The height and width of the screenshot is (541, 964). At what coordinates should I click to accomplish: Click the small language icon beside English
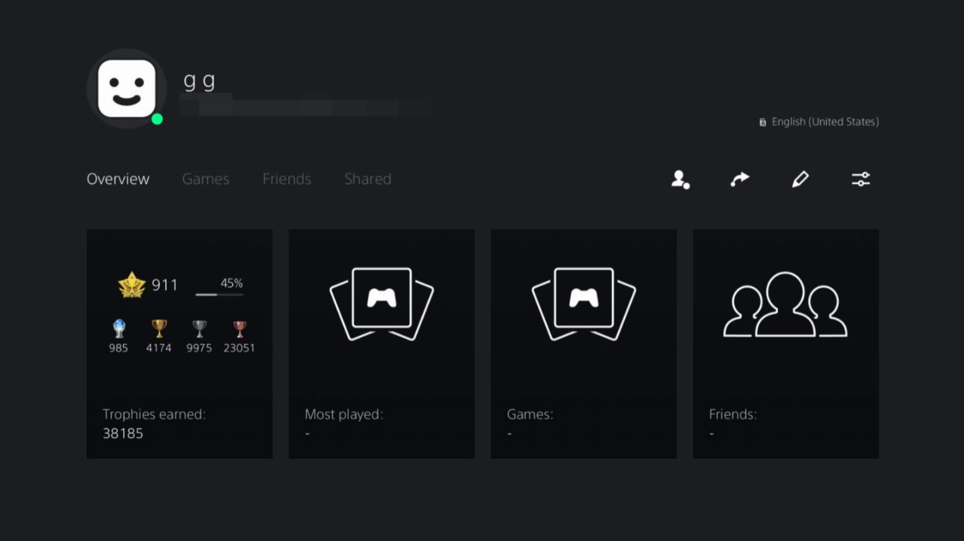pyautogui.click(x=762, y=122)
